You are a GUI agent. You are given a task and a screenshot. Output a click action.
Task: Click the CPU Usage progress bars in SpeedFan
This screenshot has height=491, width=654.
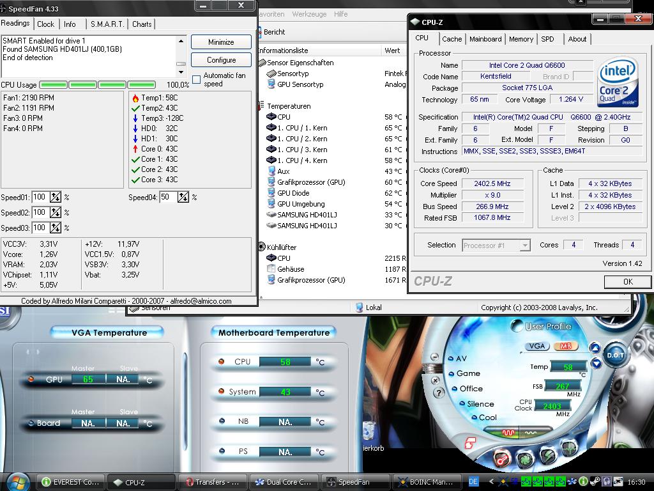98,85
